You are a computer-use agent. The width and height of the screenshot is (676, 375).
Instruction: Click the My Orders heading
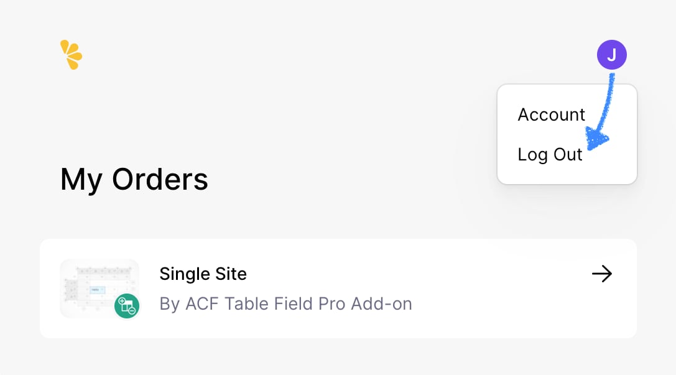click(134, 179)
